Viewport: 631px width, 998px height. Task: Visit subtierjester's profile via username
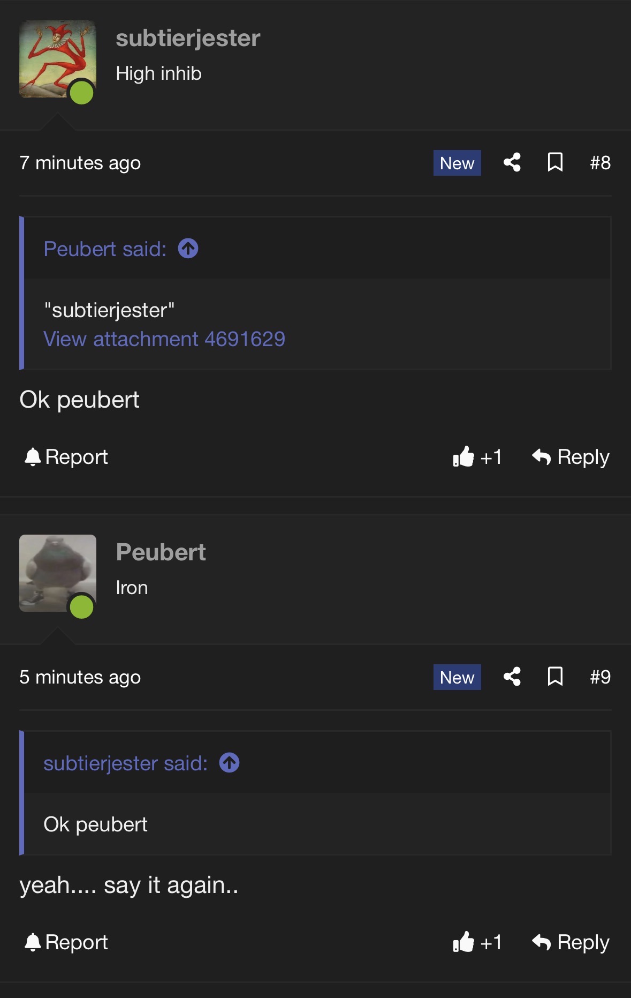coord(188,38)
